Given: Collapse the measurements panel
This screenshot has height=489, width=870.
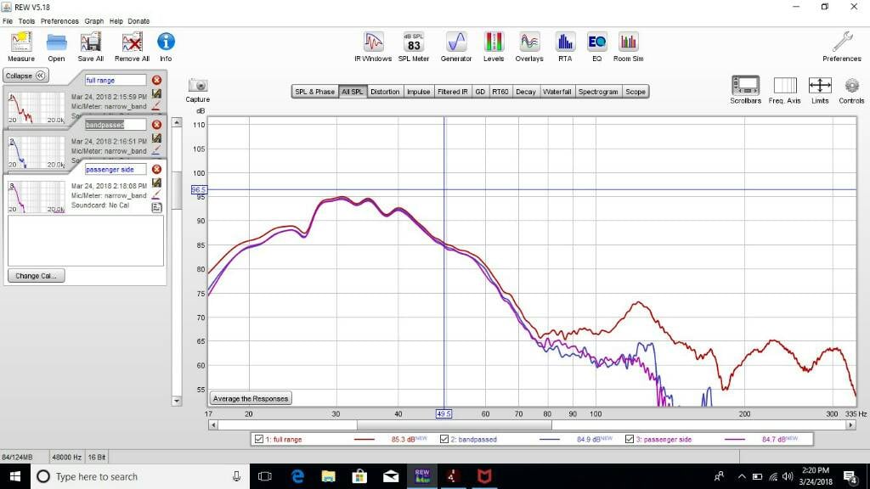Looking at the screenshot, I should pyautogui.click(x=25, y=75).
